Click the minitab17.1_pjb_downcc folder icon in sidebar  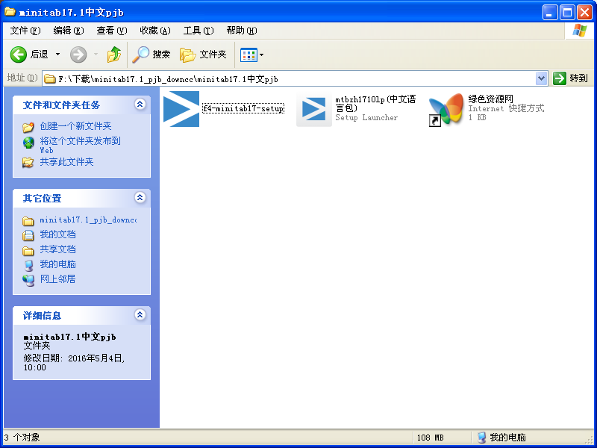coord(28,221)
